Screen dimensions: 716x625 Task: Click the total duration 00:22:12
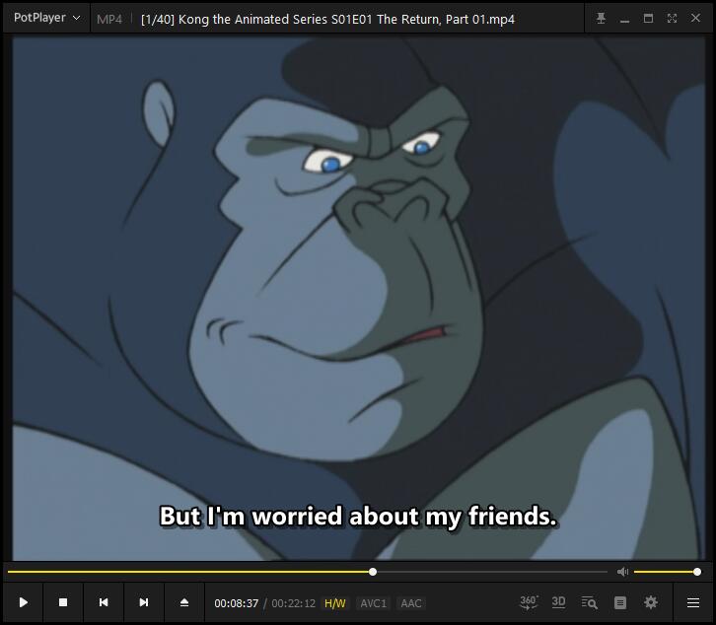click(293, 603)
